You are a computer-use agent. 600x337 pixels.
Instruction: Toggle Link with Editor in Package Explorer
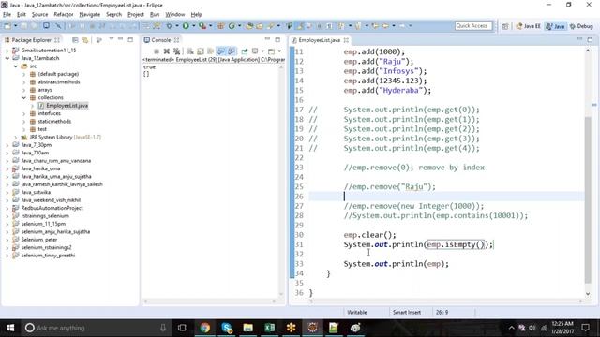(85, 40)
